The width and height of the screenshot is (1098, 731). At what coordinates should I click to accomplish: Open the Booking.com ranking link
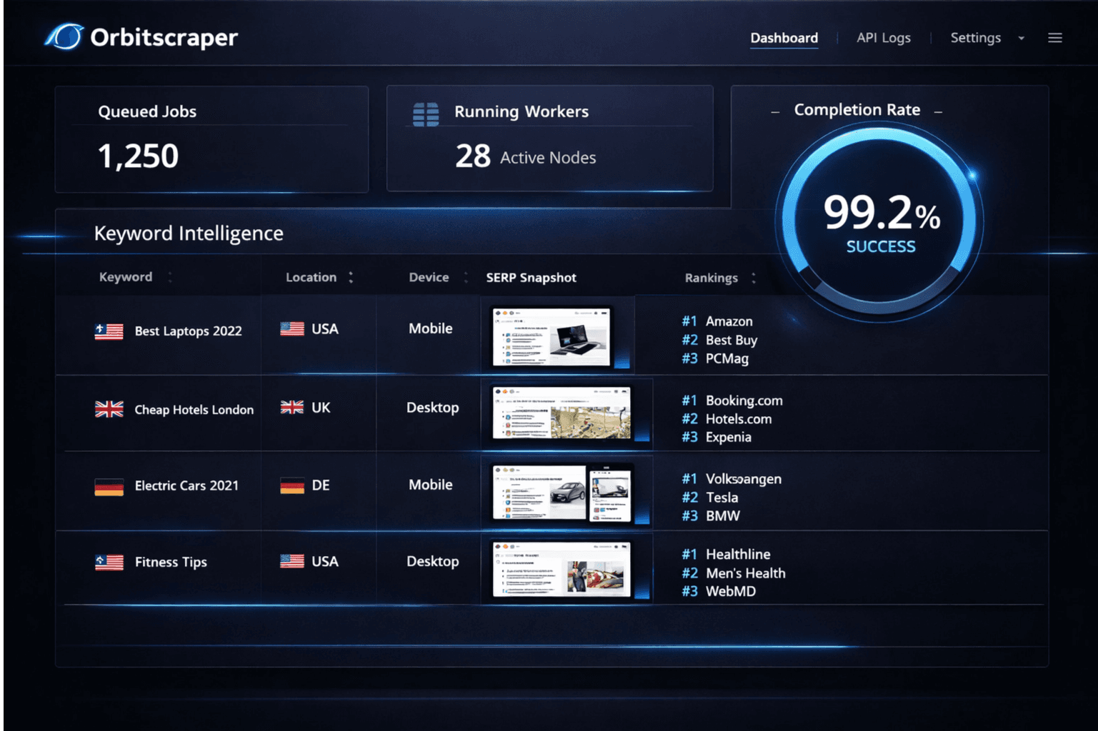pyautogui.click(x=744, y=400)
